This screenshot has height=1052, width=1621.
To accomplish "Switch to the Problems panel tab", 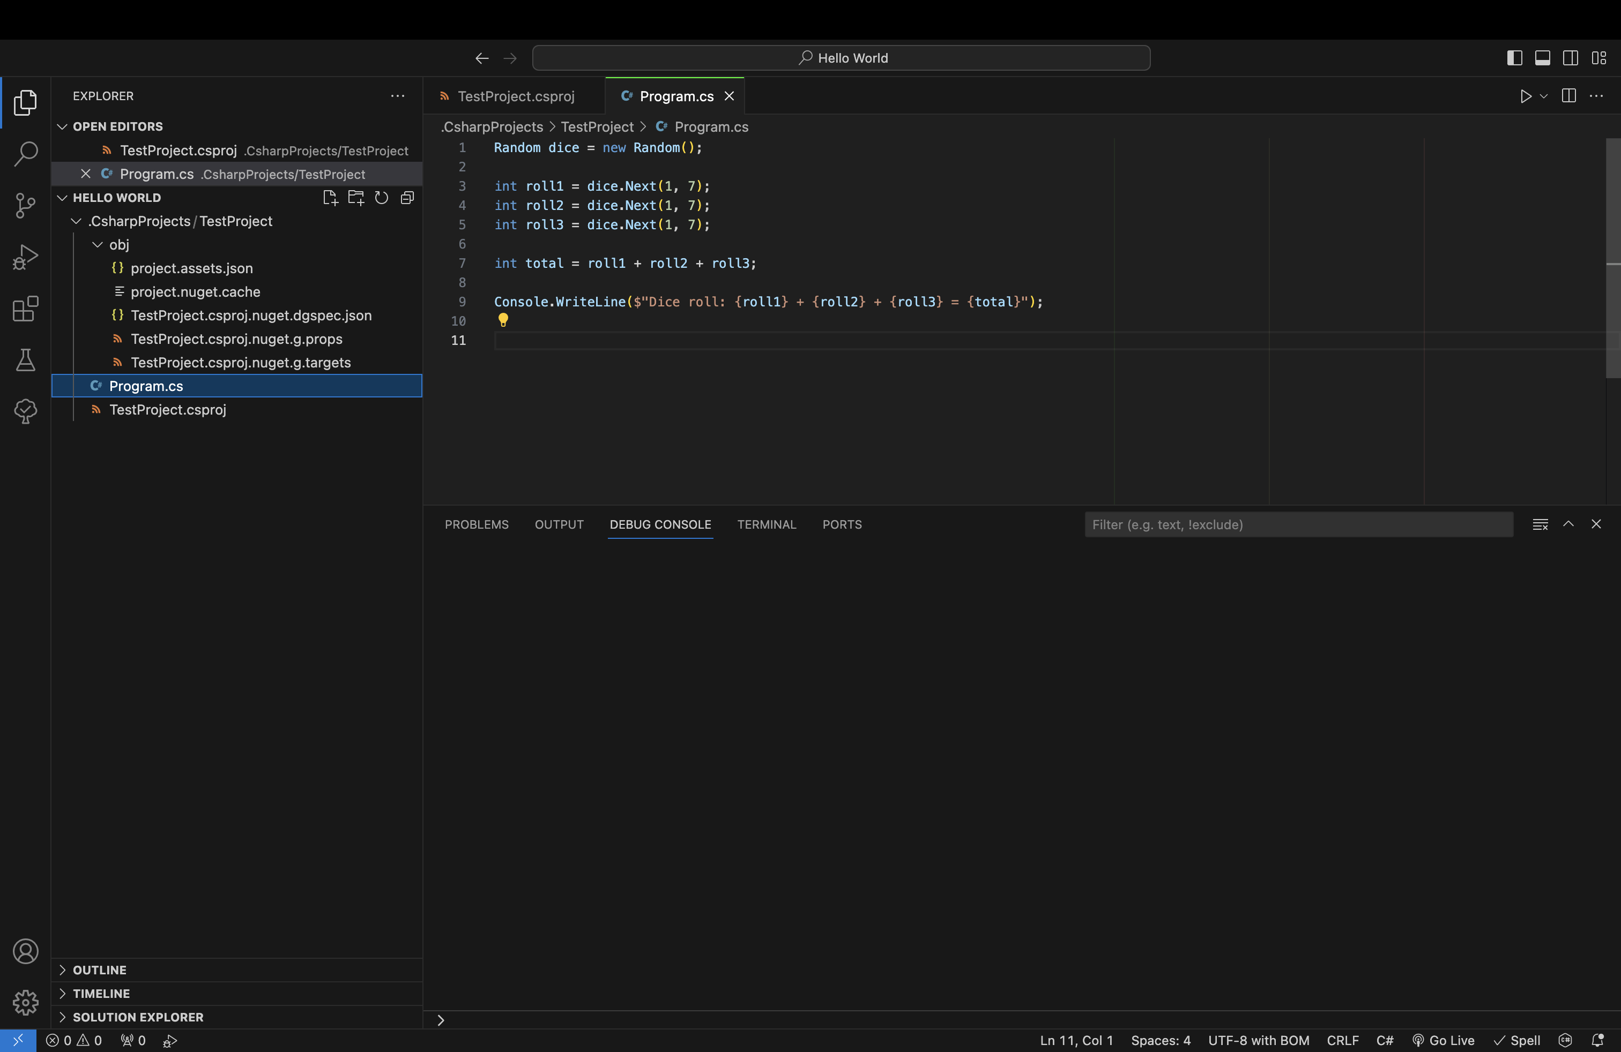I will click(476, 524).
